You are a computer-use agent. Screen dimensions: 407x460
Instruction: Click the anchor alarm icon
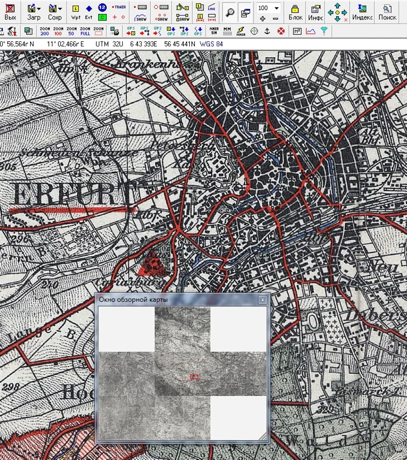tap(267, 31)
